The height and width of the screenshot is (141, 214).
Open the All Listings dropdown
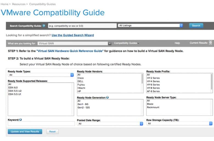tap(150, 25)
